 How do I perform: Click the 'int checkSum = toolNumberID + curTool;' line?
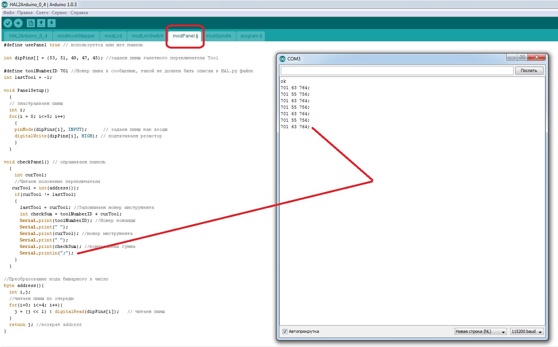pyautogui.click(x=71, y=214)
